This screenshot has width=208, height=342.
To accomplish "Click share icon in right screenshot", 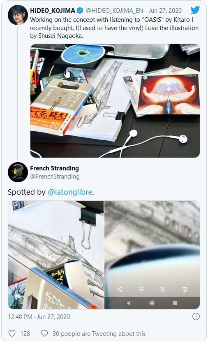I will (x=120, y=289).
